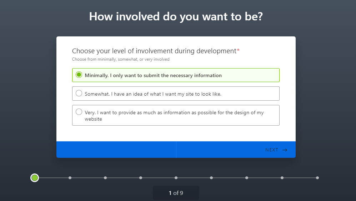This screenshot has width=356, height=201.
Task: Pick the 'Very' involved radio button circle
Action: click(79, 112)
